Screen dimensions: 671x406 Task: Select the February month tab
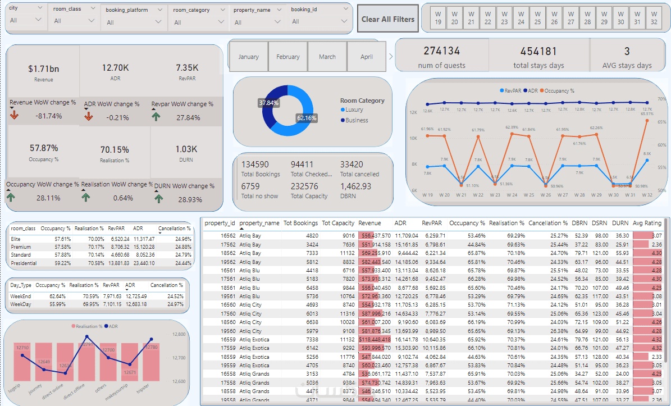tap(288, 57)
